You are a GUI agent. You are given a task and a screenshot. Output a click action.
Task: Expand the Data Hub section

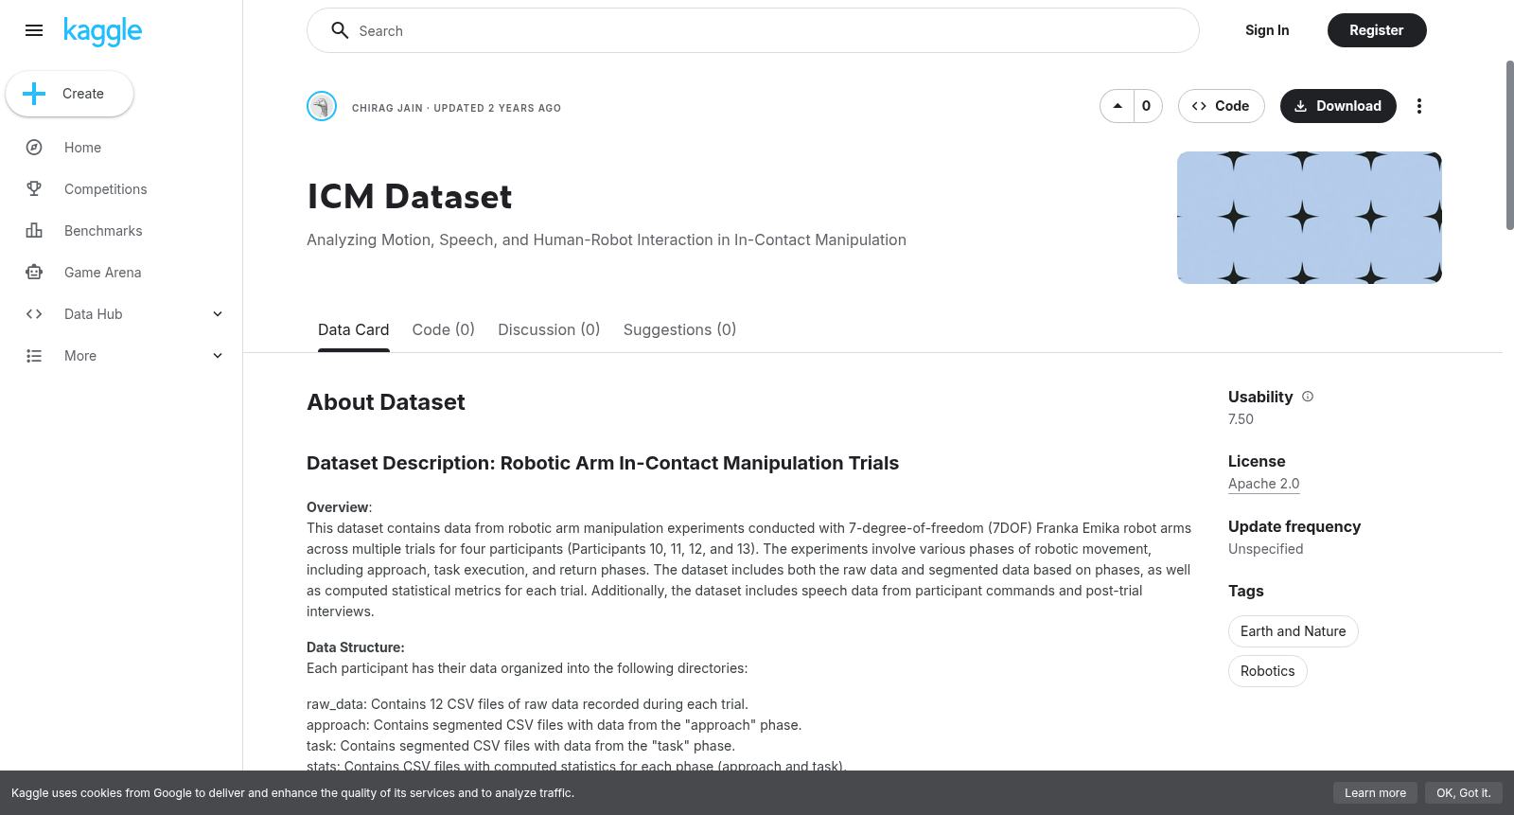218,314
